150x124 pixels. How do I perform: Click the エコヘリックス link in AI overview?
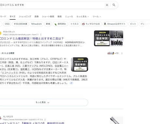pos(10,73)
